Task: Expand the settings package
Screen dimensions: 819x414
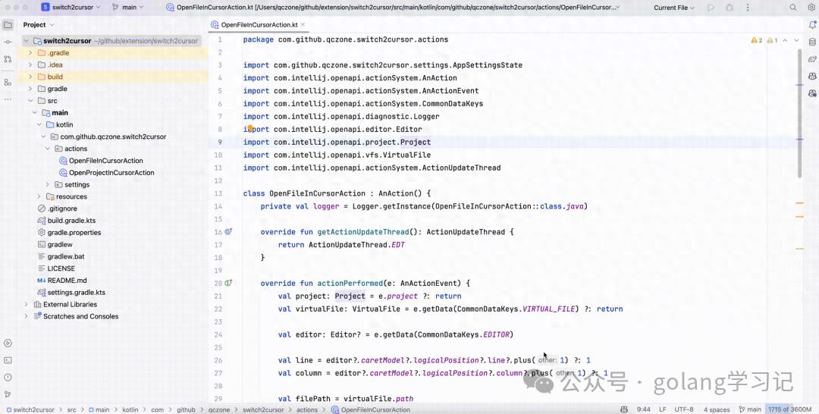Action: pyautogui.click(x=48, y=184)
